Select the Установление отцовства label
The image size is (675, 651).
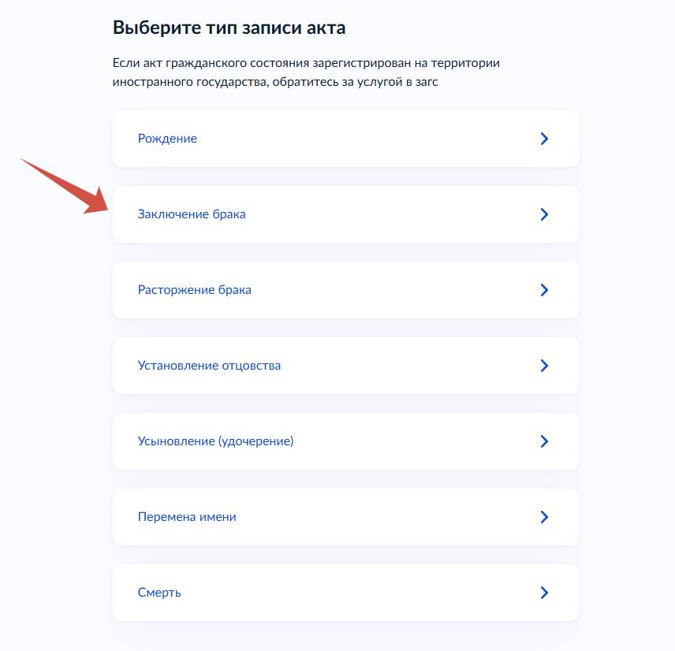(209, 366)
